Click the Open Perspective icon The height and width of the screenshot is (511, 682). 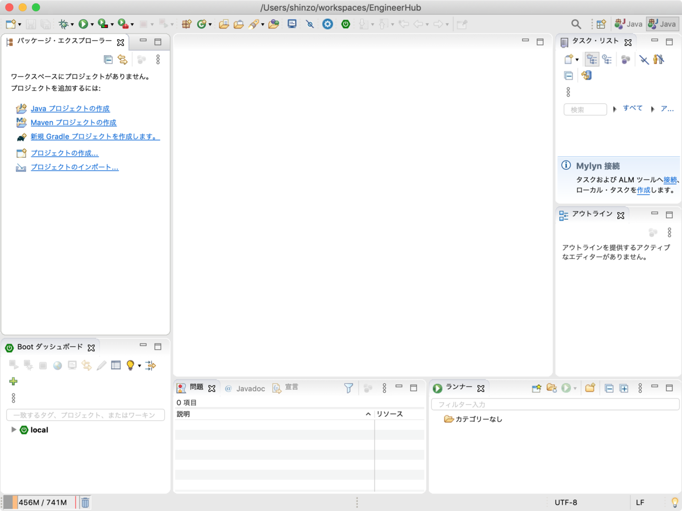coord(601,24)
